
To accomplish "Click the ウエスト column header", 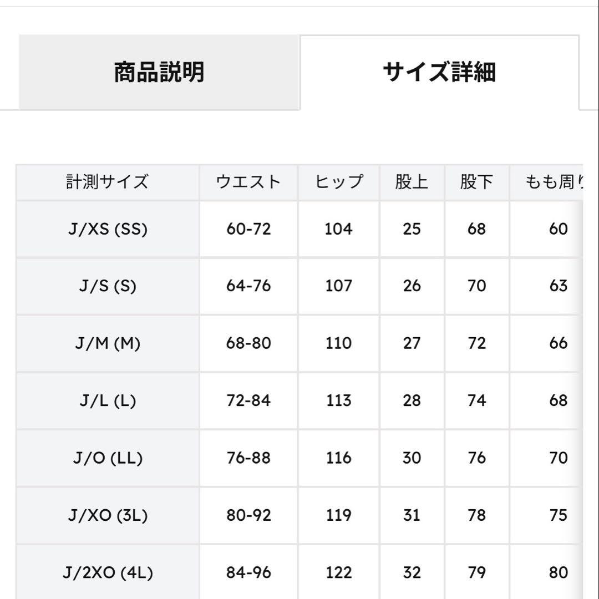I will (x=248, y=181).
